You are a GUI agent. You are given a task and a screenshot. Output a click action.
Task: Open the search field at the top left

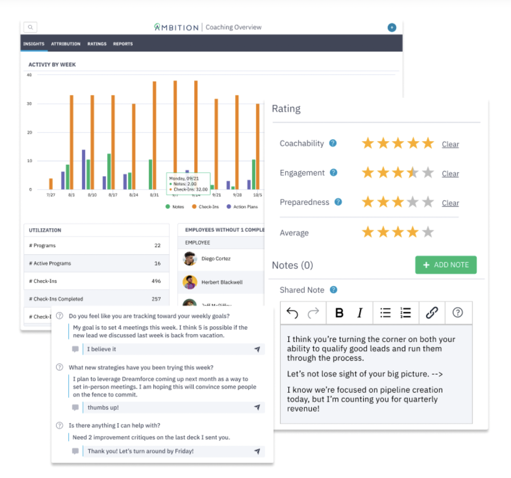click(30, 27)
